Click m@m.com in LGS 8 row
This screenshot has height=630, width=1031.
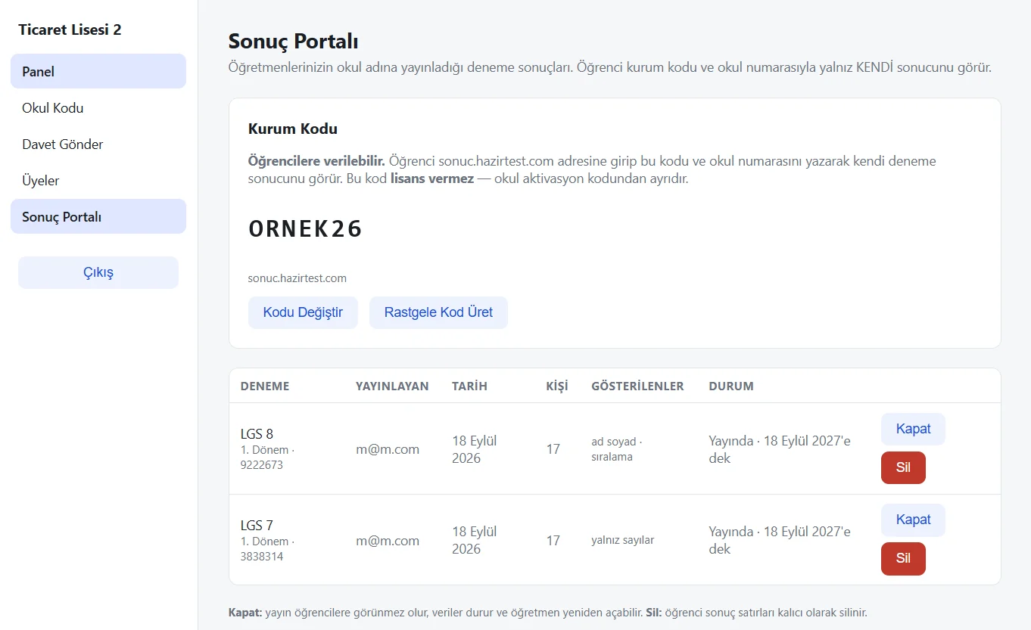click(388, 449)
